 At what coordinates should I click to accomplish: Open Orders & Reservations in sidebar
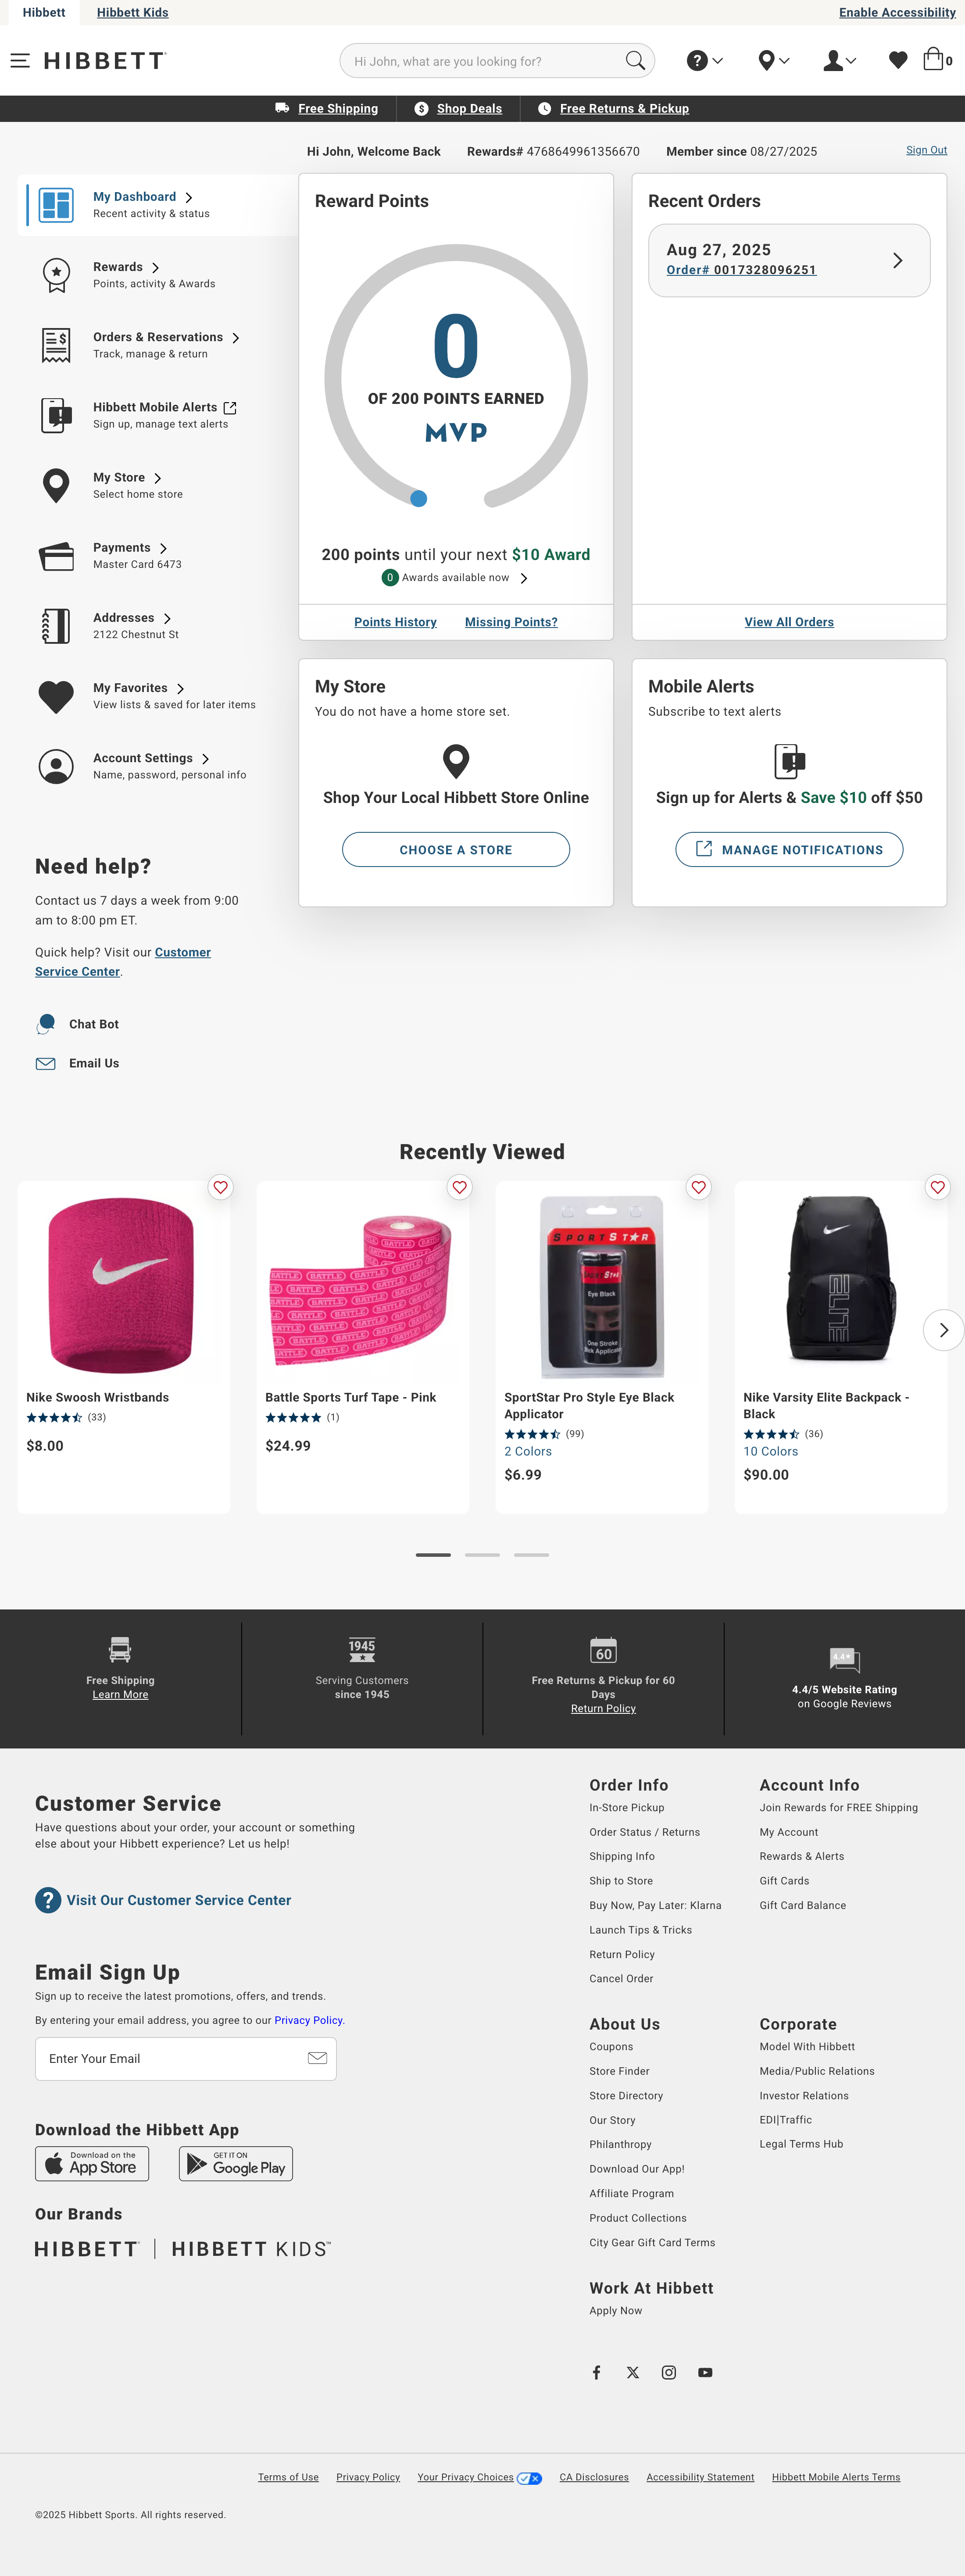(x=157, y=338)
